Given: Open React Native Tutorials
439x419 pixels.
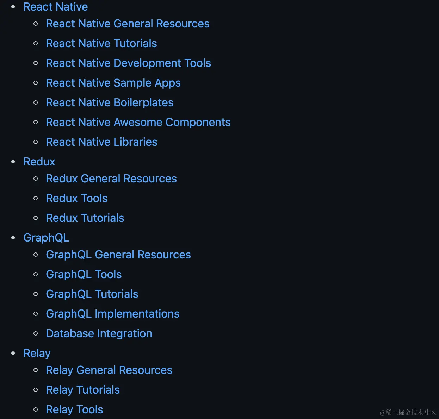Looking at the screenshot, I should [101, 43].
